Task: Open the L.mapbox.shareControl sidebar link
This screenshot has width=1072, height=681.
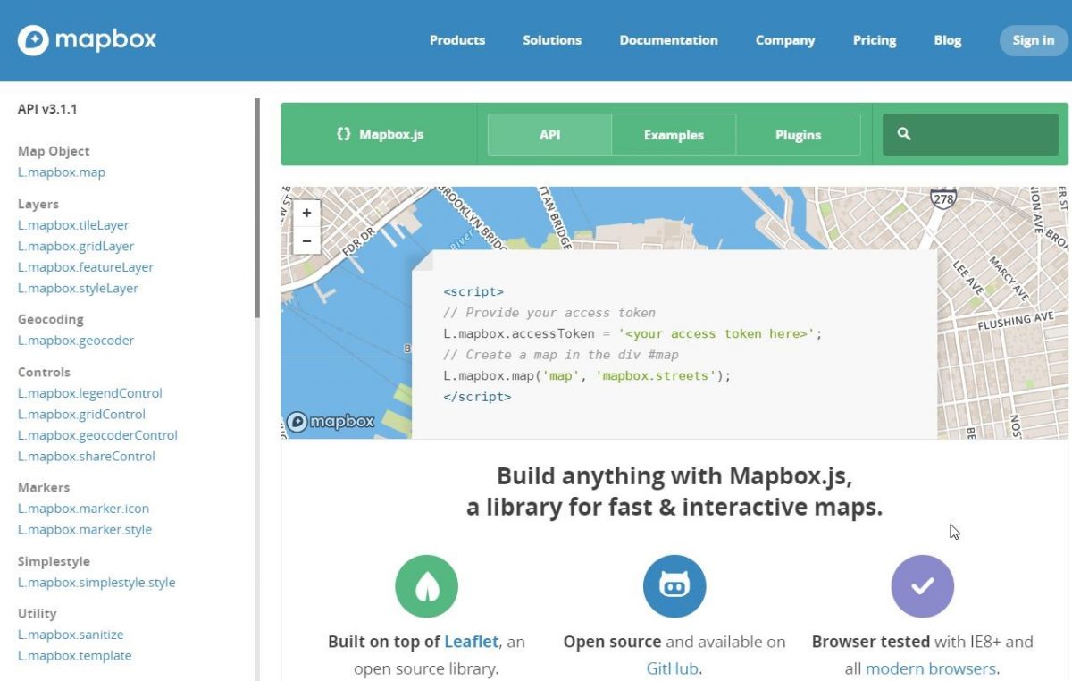Action: (x=87, y=456)
